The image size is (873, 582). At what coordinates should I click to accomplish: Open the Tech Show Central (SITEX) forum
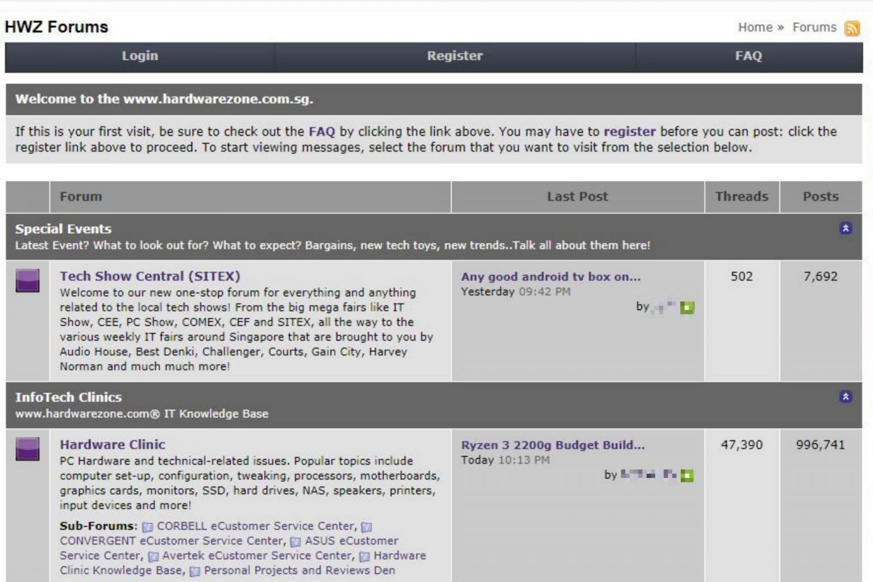point(150,276)
